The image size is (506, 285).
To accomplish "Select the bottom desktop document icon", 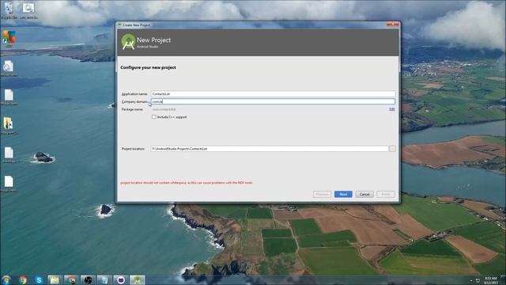I will (x=9, y=184).
